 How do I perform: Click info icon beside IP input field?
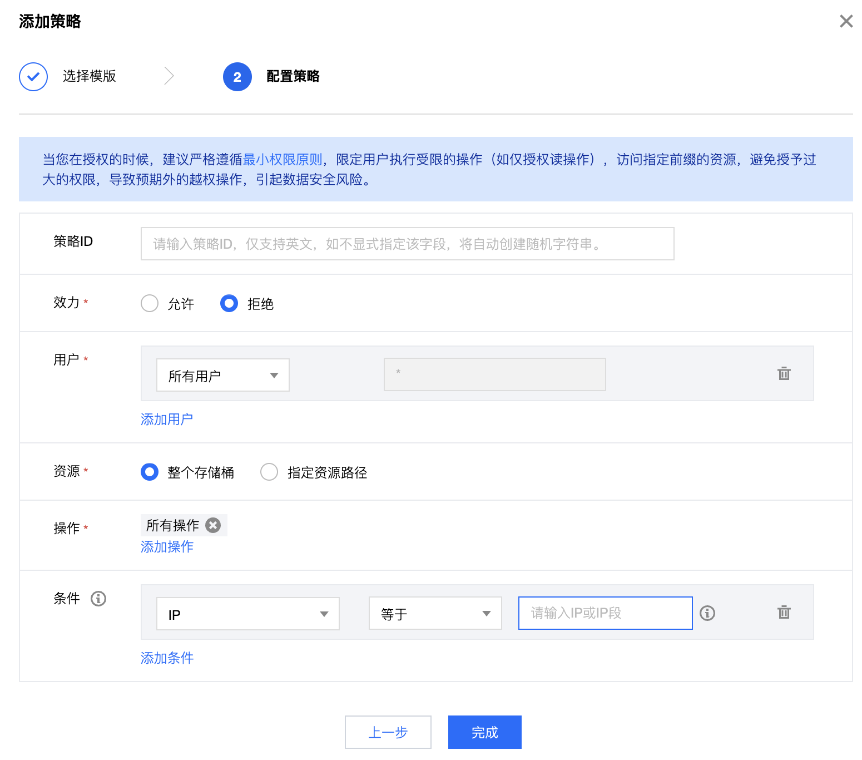pos(707,613)
